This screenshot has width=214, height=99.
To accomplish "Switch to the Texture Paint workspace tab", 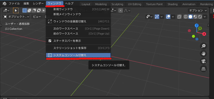I will 154,4.
